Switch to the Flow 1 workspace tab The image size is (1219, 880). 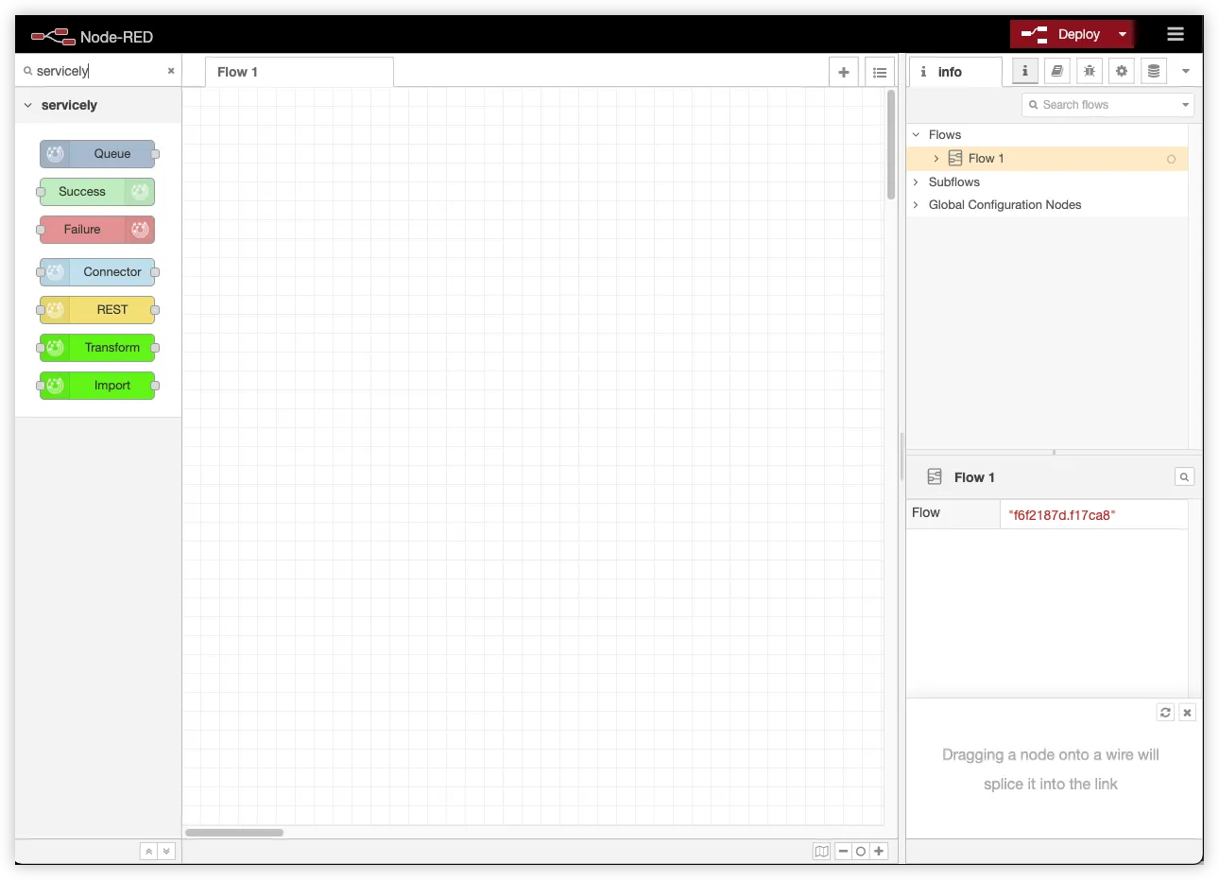pos(300,72)
